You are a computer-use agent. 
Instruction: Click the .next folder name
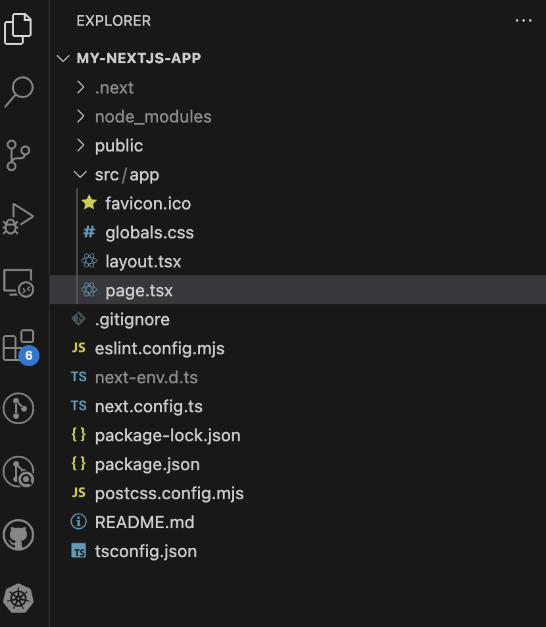coord(114,88)
